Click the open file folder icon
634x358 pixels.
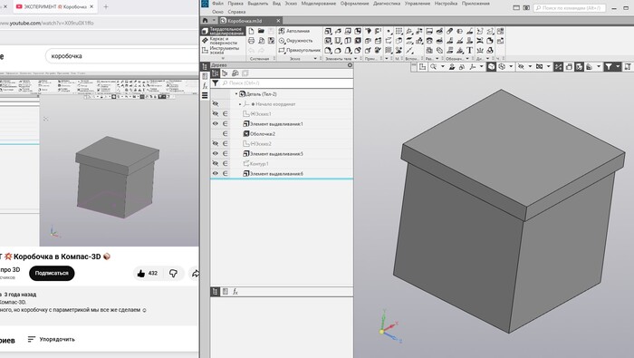(x=261, y=31)
